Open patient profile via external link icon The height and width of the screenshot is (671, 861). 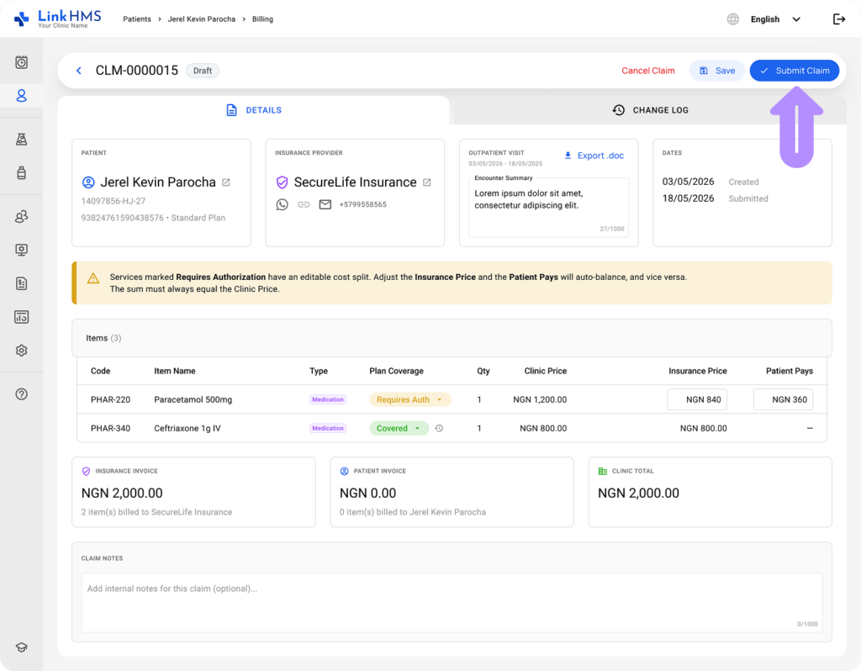click(x=226, y=182)
